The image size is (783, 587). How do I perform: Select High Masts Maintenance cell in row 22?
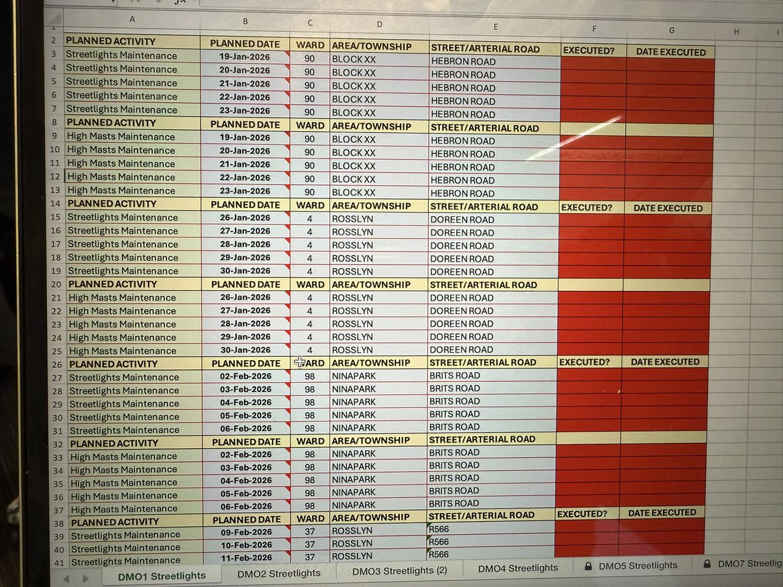134,310
